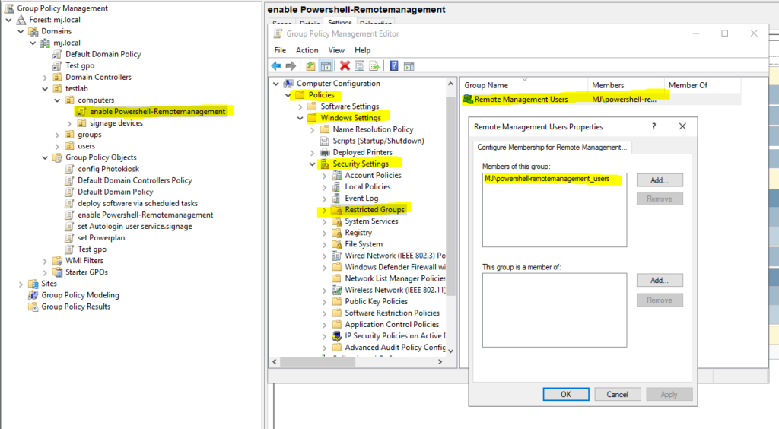Open Properties via toolbar icon
This screenshot has width=779, height=429.
(x=360, y=65)
